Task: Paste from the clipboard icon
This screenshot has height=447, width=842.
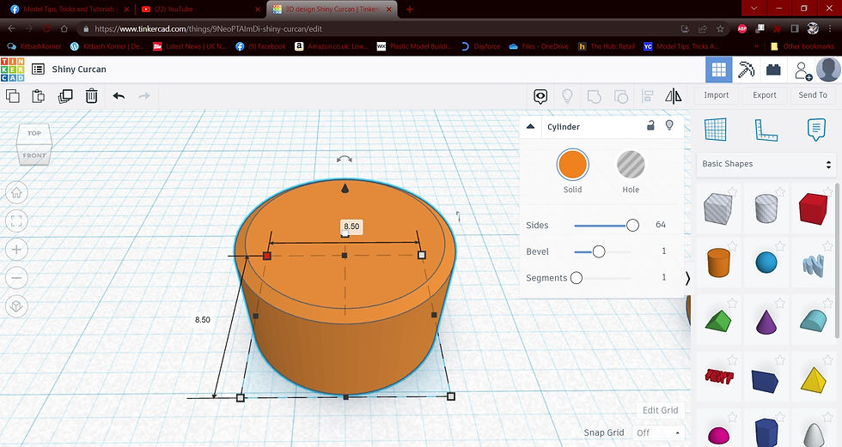Action: (x=38, y=96)
